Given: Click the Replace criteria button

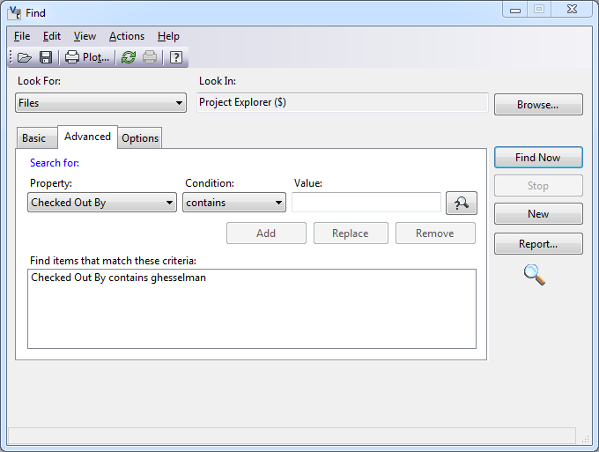Looking at the screenshot, I should 351,233.
